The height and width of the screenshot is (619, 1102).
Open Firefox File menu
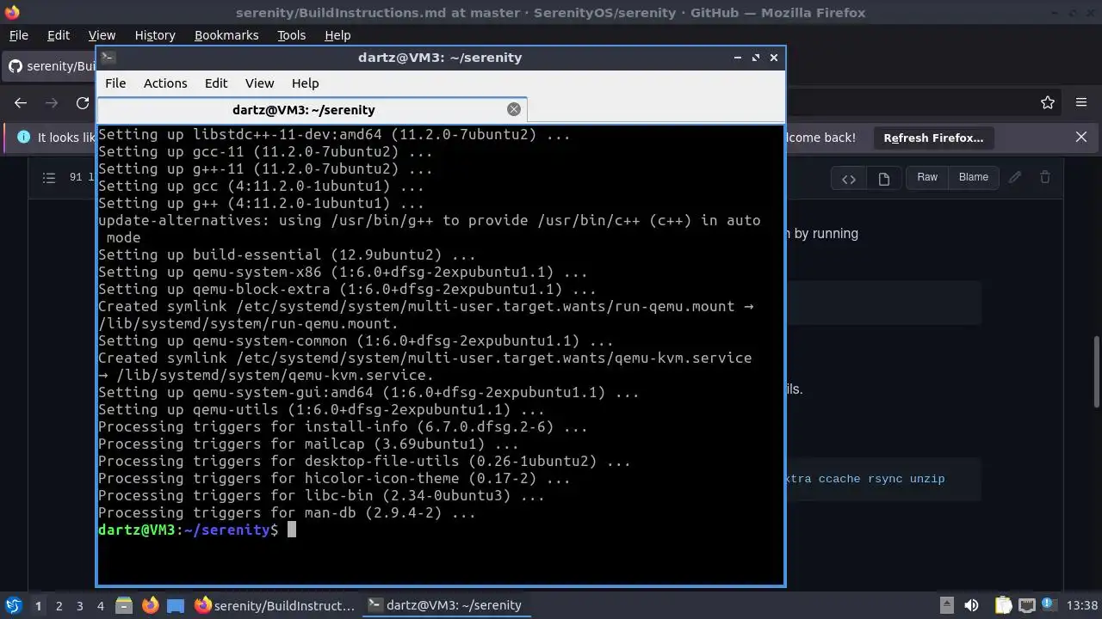(18, 35)
